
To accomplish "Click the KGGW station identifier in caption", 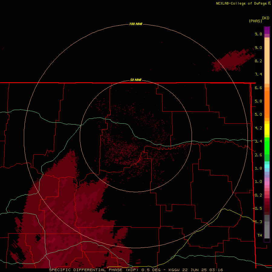I will [174, 270].
